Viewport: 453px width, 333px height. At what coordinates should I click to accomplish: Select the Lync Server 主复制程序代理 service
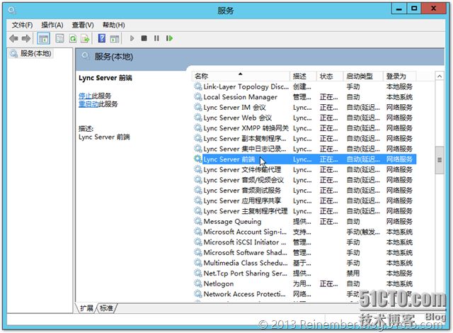(304, 211)
